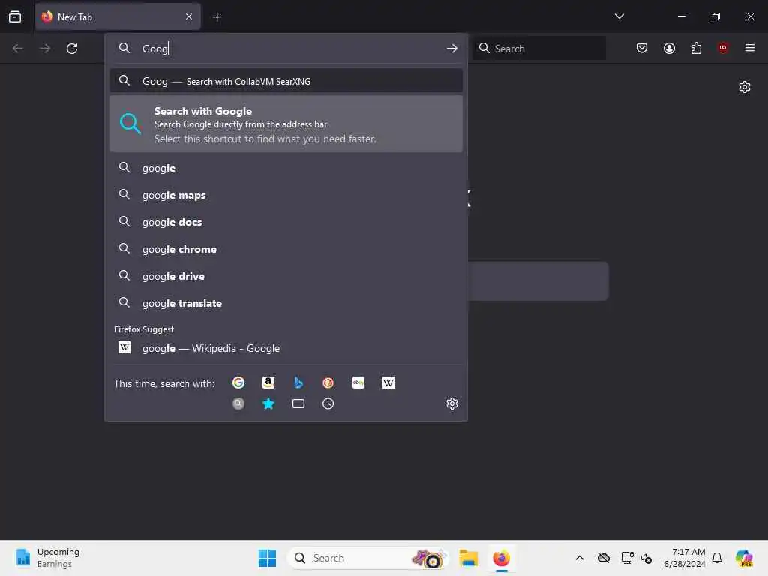Image resolution: width=768 pixels, height=576 pixels.
Task: Choose the google docs suggestion
Action: 286,222
